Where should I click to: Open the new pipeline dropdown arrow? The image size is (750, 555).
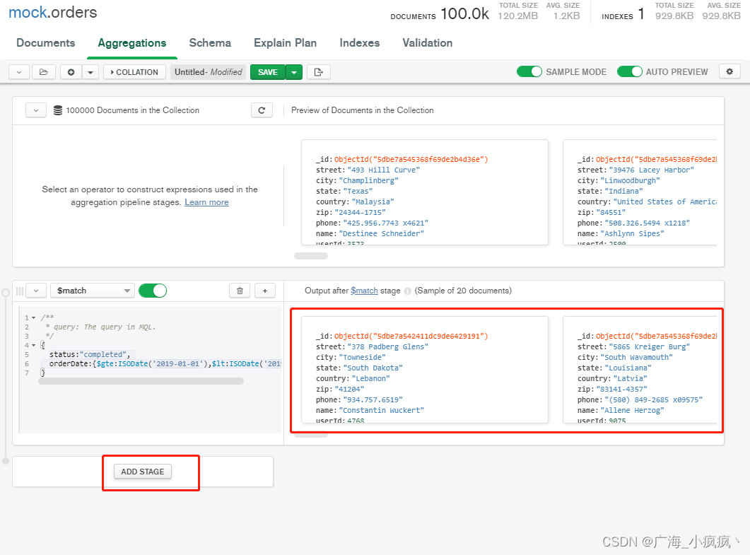point(90,72)
